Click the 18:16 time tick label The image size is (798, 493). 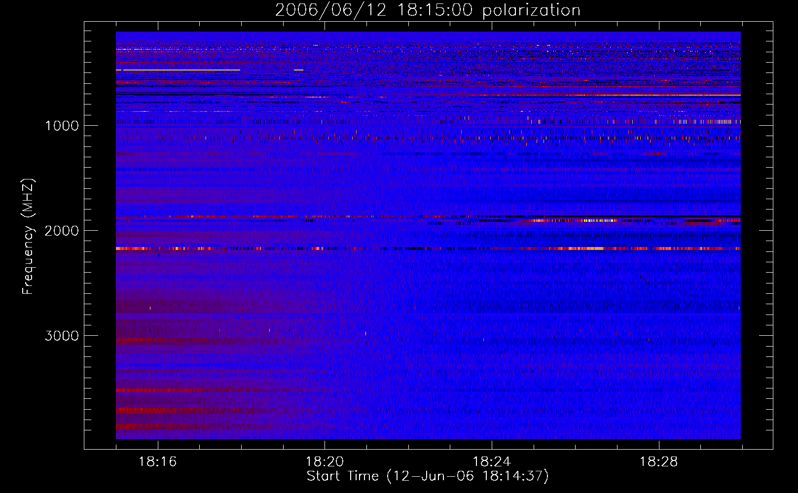click(x=157, y=462)
